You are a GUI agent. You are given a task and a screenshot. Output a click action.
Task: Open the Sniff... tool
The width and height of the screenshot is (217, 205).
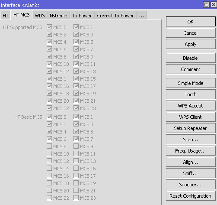pyautogui.click(x=191, y=173)
